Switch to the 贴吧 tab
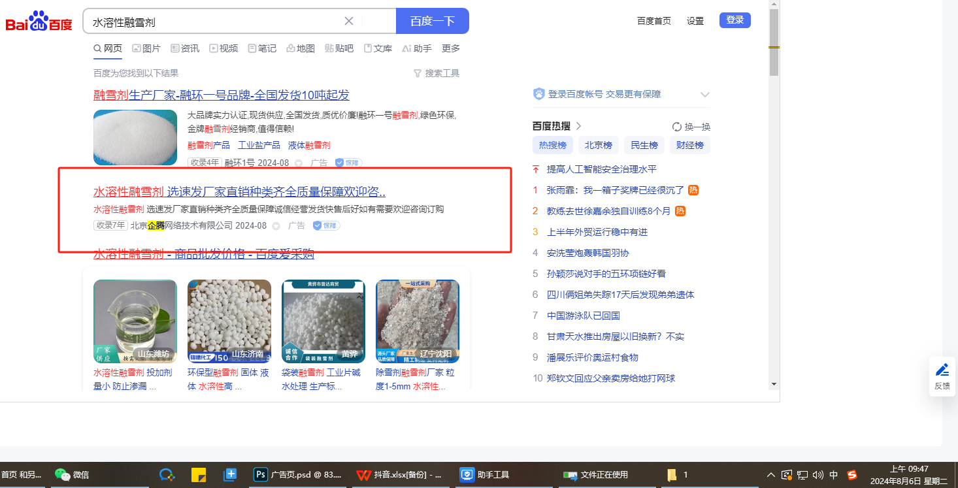Image resolution: width=958 pixels, height=488 pixels. [x=339, y=48]
